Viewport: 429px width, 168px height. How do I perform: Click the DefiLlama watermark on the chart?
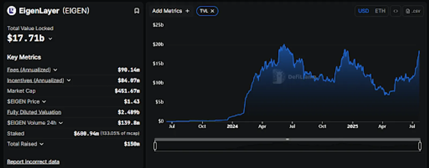(294, 77)
